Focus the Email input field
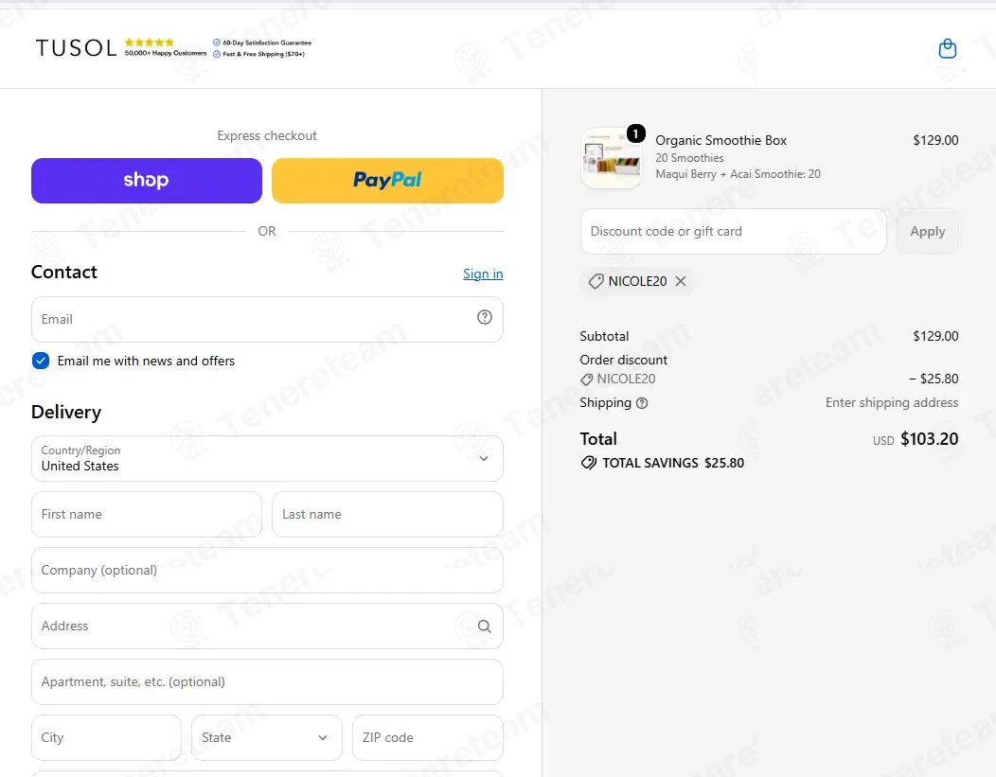 (x=267, y=319)
